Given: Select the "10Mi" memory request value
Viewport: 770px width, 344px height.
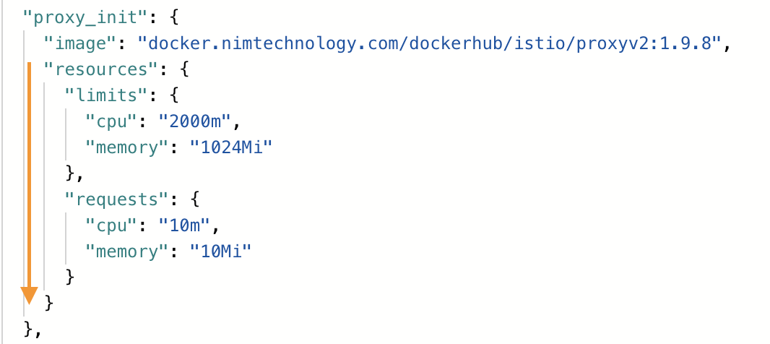Looking at the screenshot, I should pos(221,251).
